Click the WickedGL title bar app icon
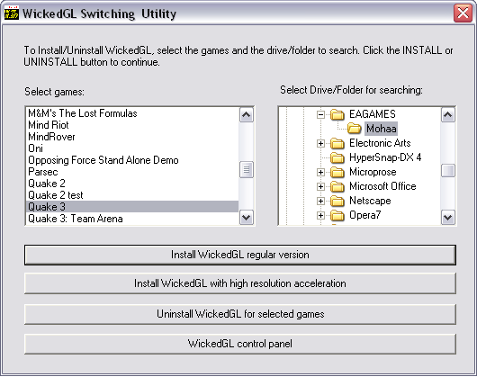The image size is (477, 377). point(12,13)
